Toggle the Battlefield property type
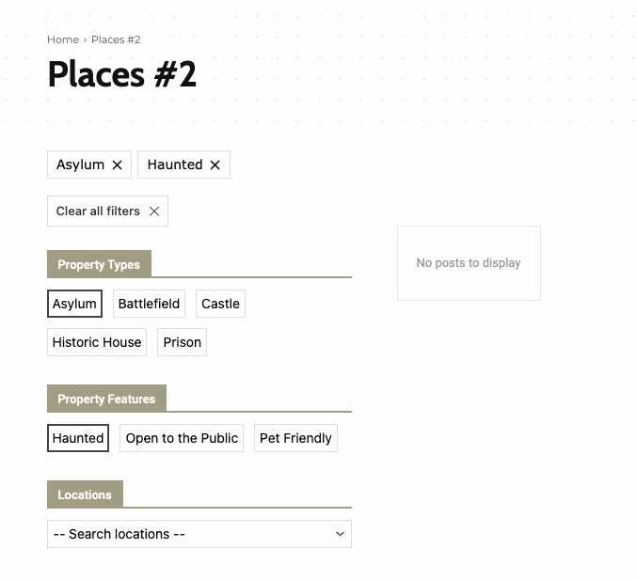 click(149, 304)
